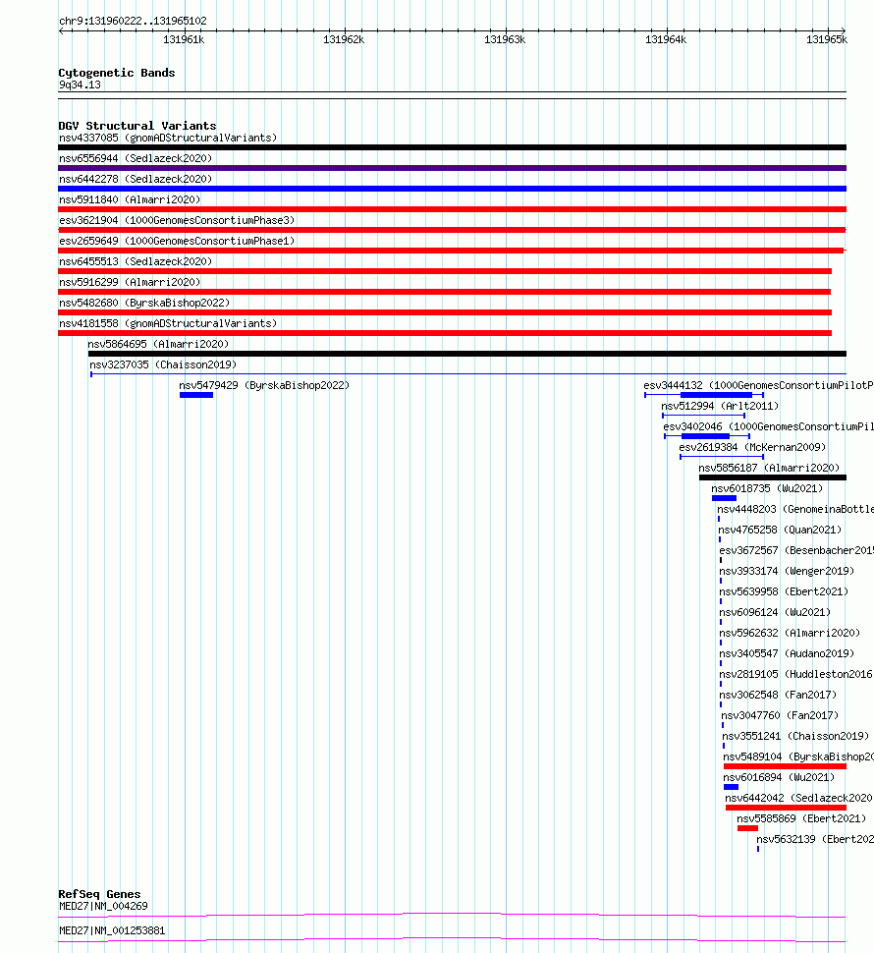Open esv2659649 1000GenomesConsortiumPhase1 label
874x953 pixels.
click(x=177, y=242)
